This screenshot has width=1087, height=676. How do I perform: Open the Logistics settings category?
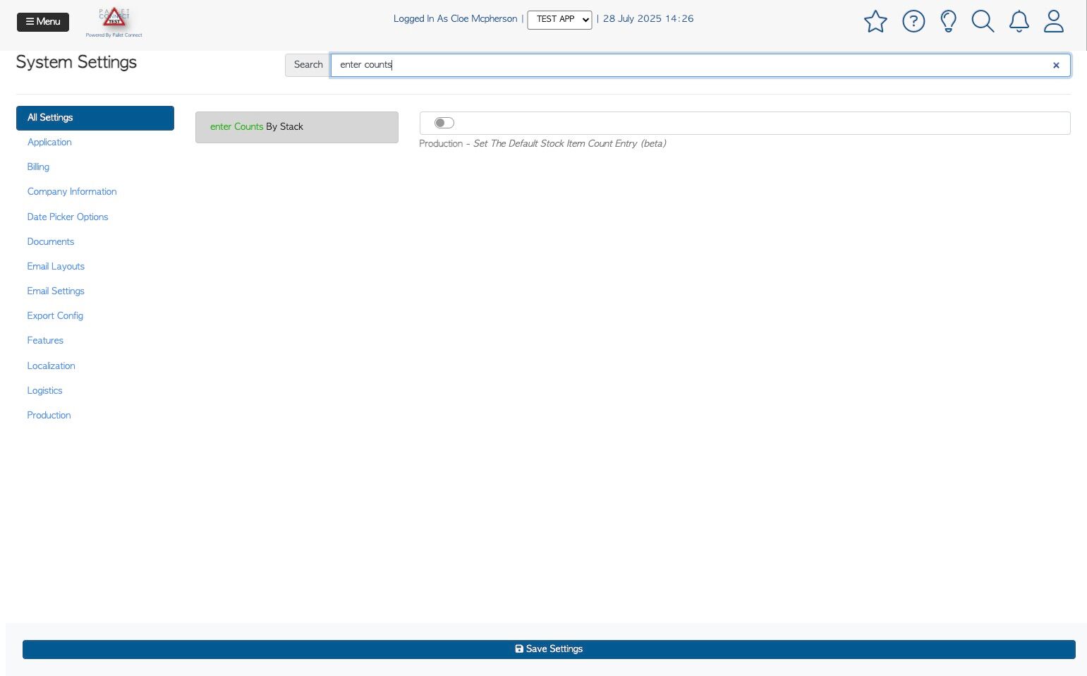click(x=44, y=390)
